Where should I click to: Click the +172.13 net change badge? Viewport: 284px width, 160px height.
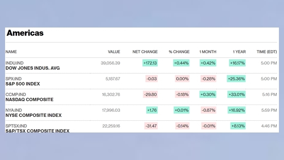click(150, 63)
